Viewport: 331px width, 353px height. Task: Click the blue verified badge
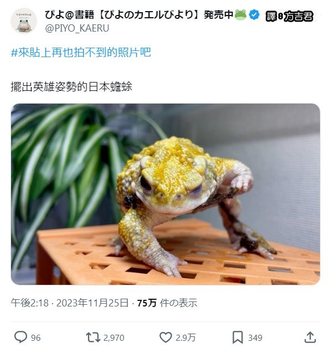pos(254,15)
